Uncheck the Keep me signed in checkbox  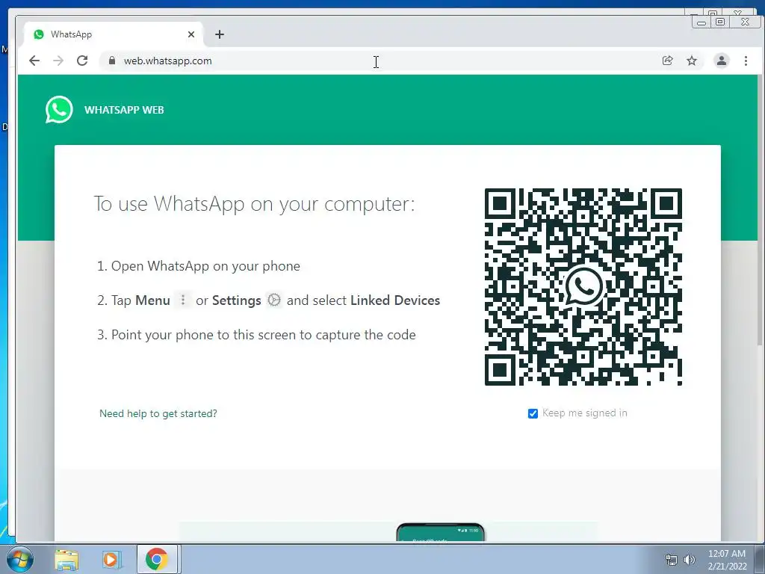pyautogui.click(x=533, y=413)
